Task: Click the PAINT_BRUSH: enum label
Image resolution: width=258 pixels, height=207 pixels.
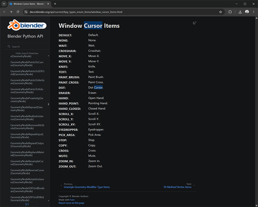Action: (69, 77)
